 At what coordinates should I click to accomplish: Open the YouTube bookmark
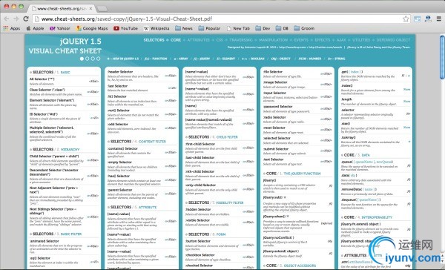click(x=126, y=28)
